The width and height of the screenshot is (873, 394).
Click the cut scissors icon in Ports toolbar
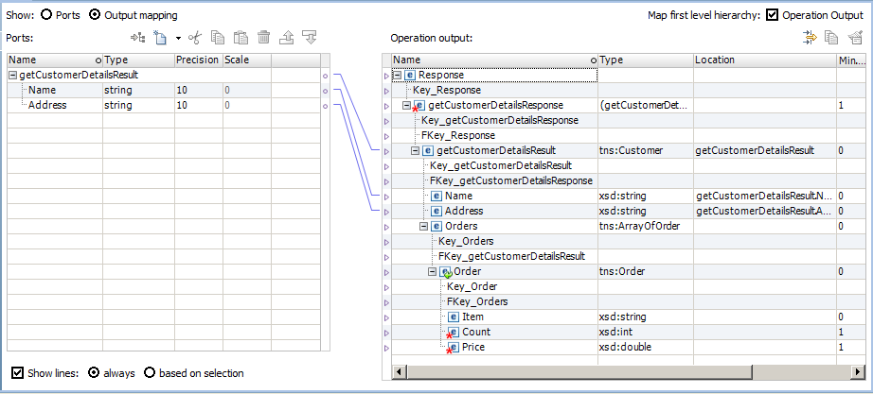click(195, 38)
